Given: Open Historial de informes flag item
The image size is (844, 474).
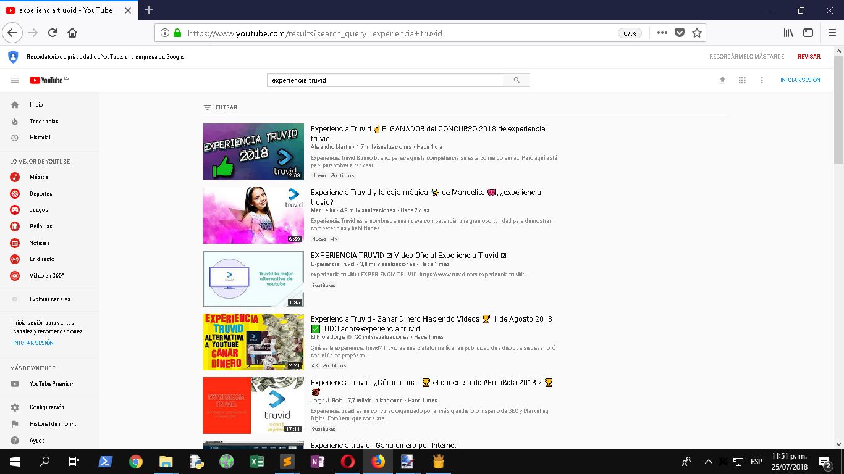Looking at the screenshot, I should 54,424.
